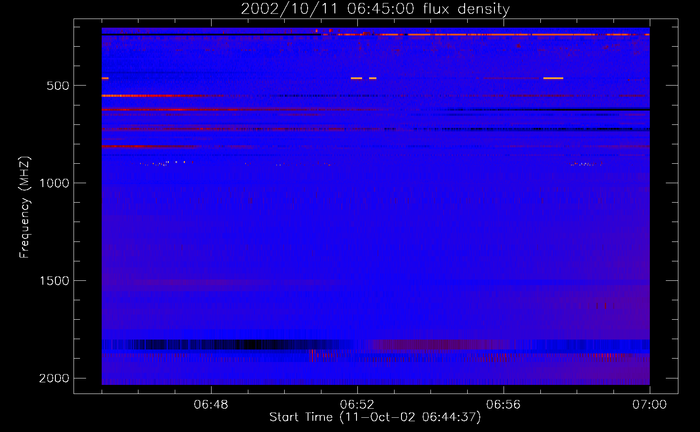This screenshot has width=700, height=432.
Task: Click the 06:56 time tick label
Action: [504, 405]
